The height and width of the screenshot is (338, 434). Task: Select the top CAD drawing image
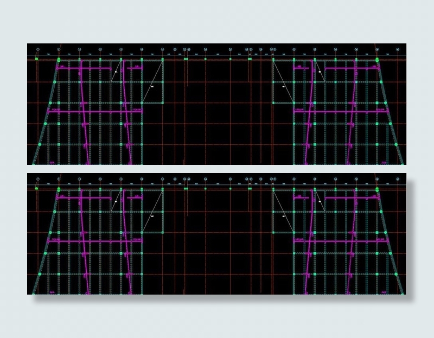click(x=216, y=104)
